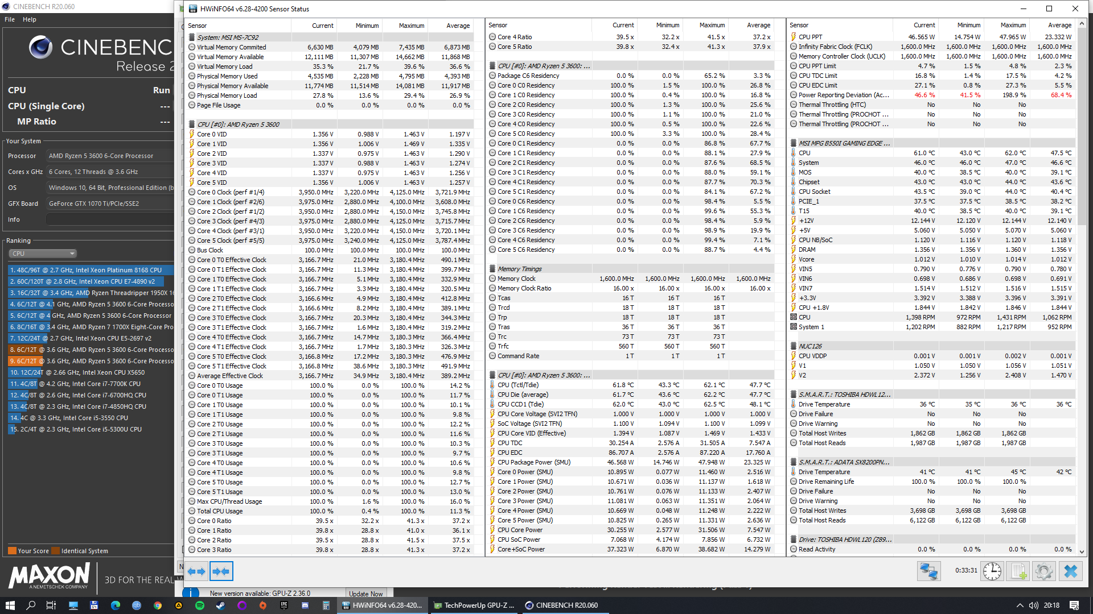Select the Total CPU Usage row

330,511
